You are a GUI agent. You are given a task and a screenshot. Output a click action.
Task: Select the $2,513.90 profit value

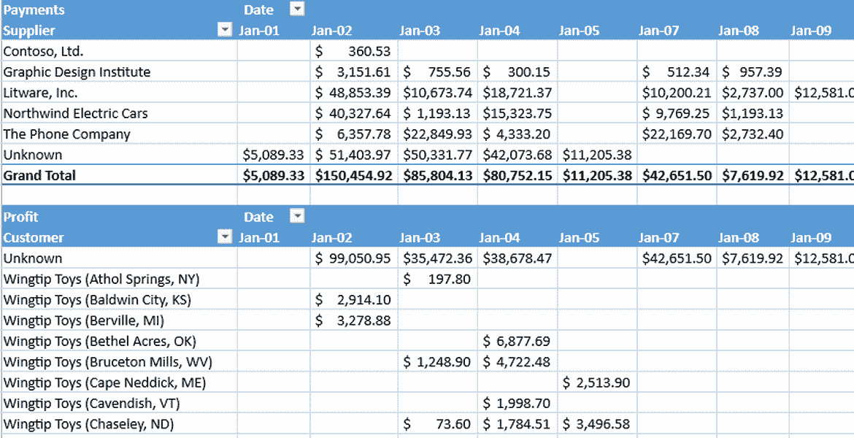(596, 383)
